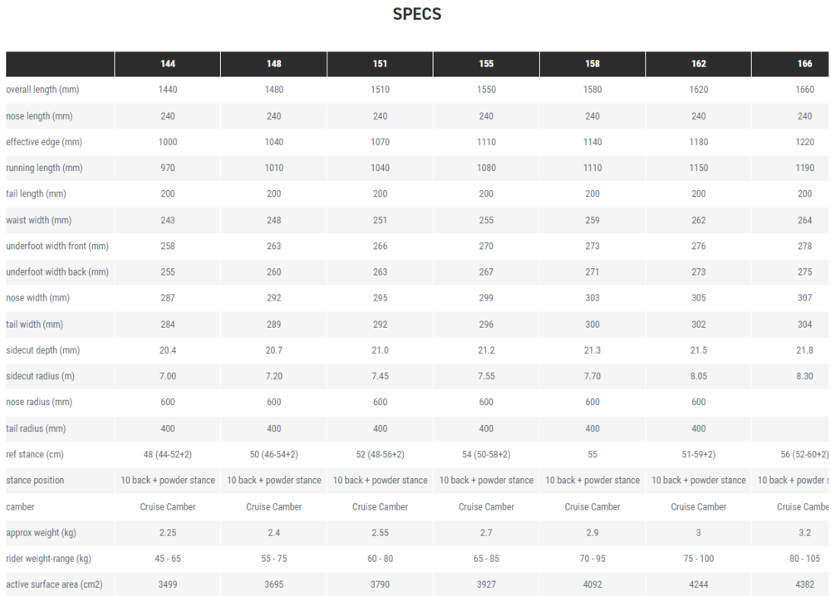Select the 148 size column header
This screenshot has height=596, width=831.
274,64
